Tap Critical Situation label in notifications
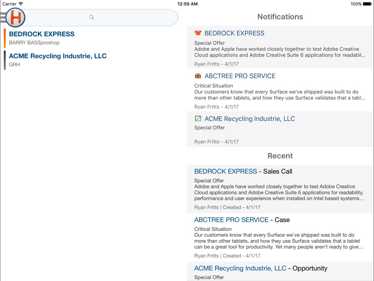374x281 pixels. [x=214, y=86]
